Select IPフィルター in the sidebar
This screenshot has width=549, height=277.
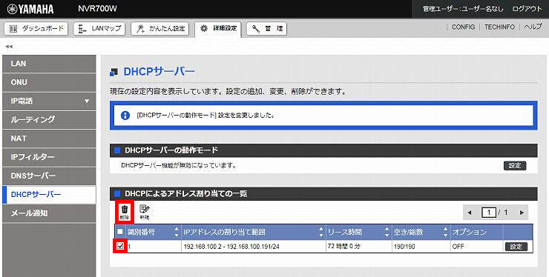[49, 157]
